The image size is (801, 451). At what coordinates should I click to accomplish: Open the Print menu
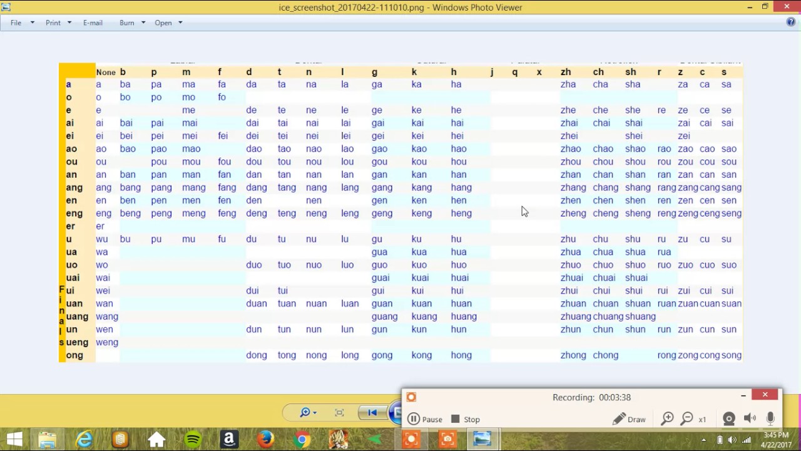53,23
